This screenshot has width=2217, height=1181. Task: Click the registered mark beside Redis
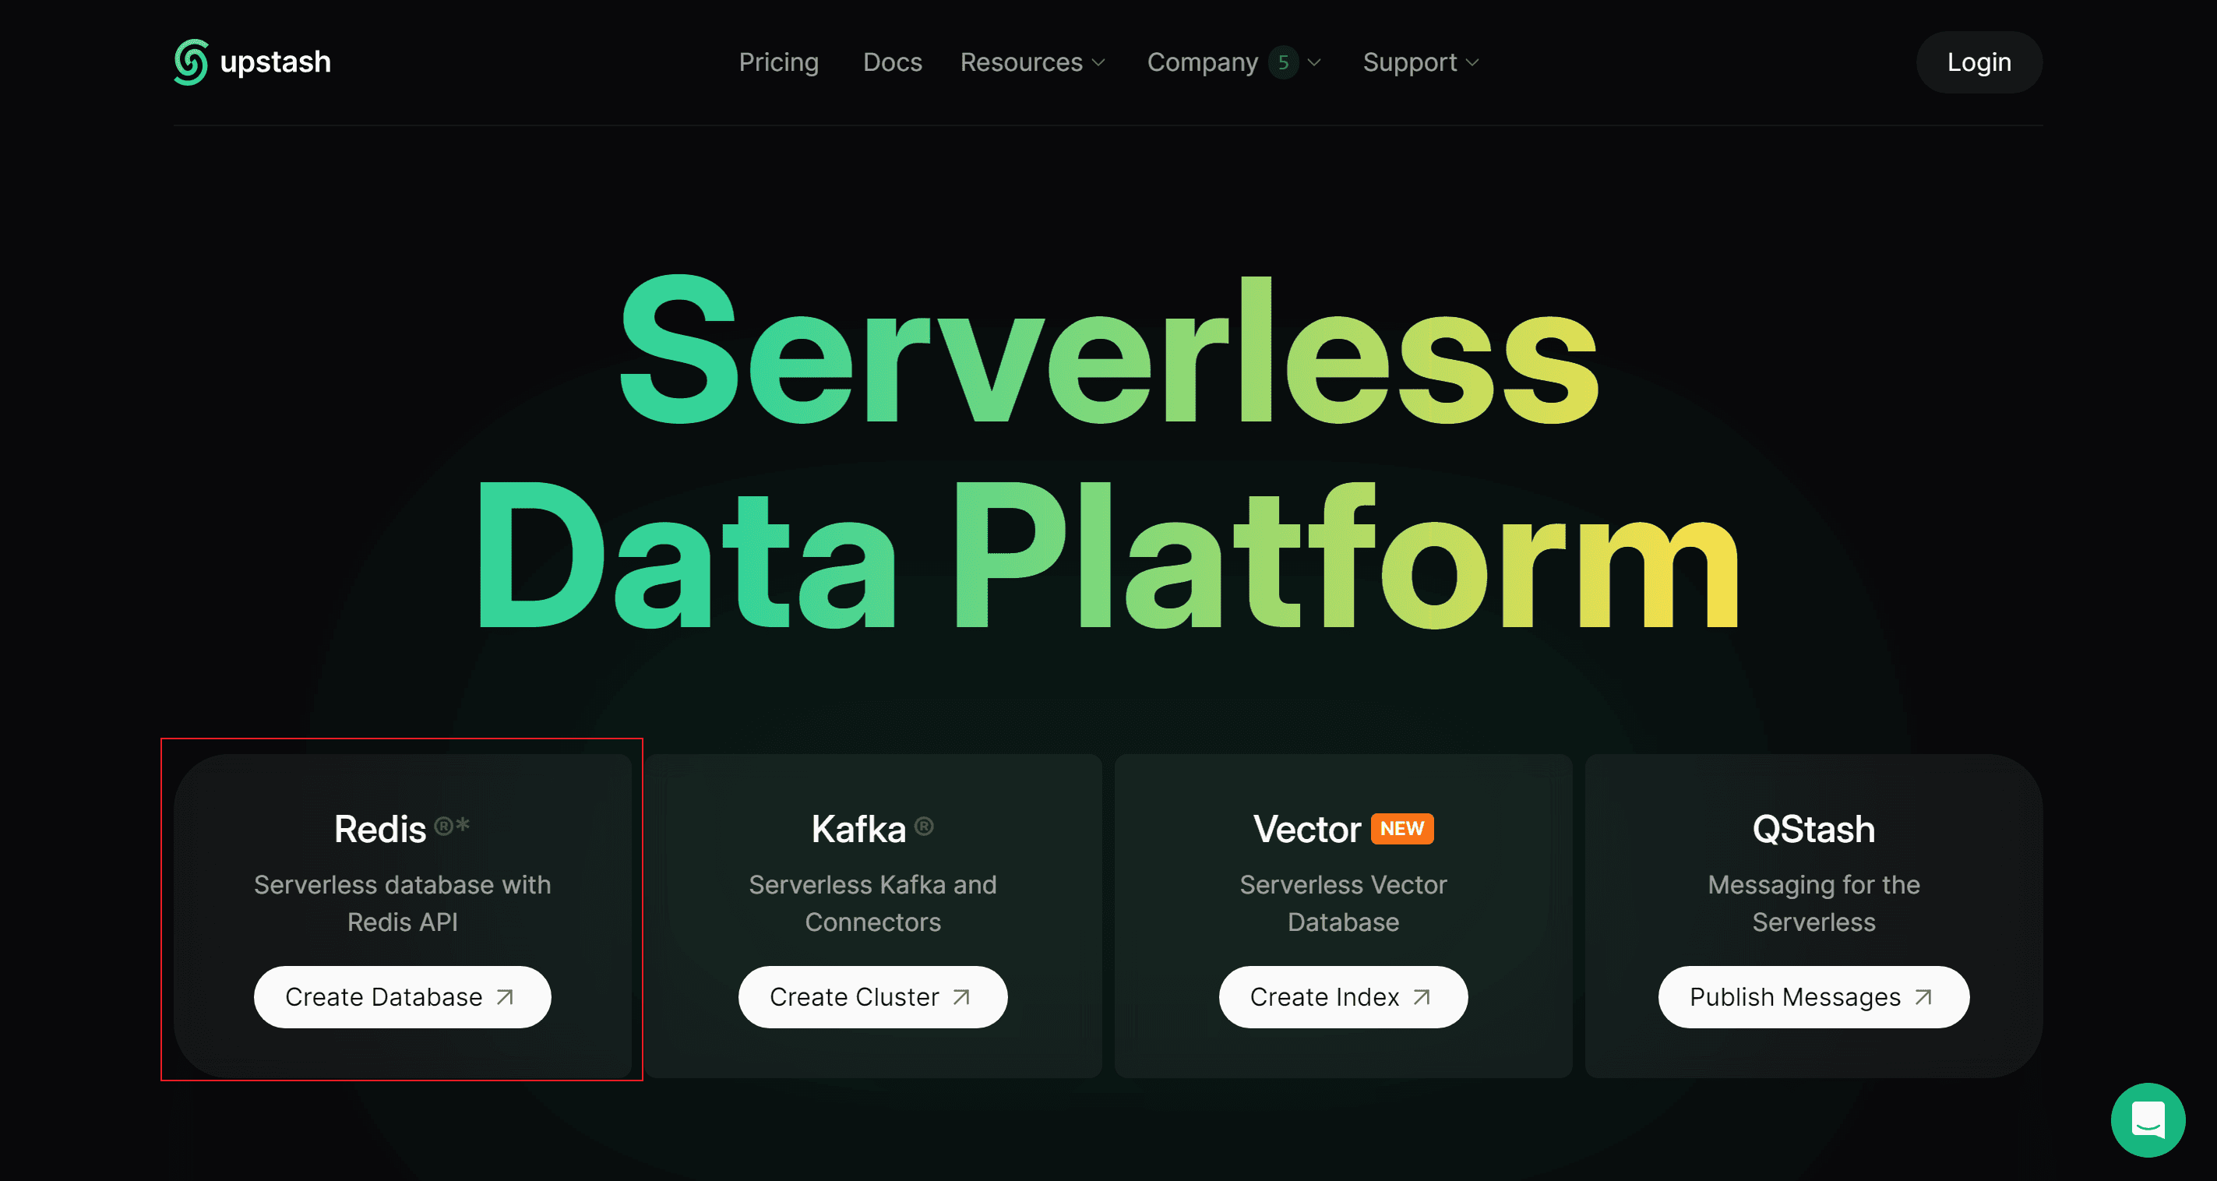coord(452,827)
